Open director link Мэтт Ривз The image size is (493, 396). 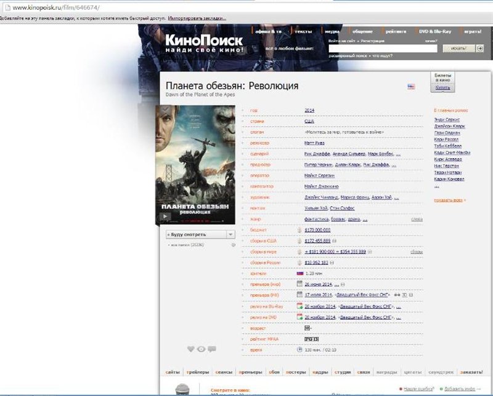tap(314, 143)
